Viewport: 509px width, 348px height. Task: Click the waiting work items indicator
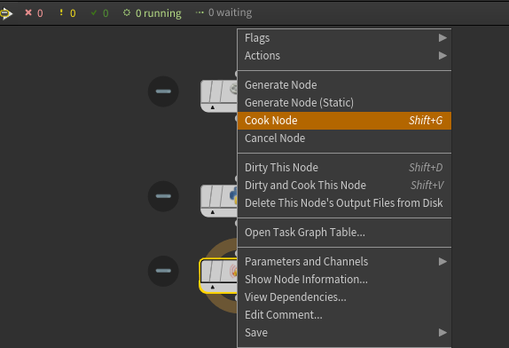(223, 12)
